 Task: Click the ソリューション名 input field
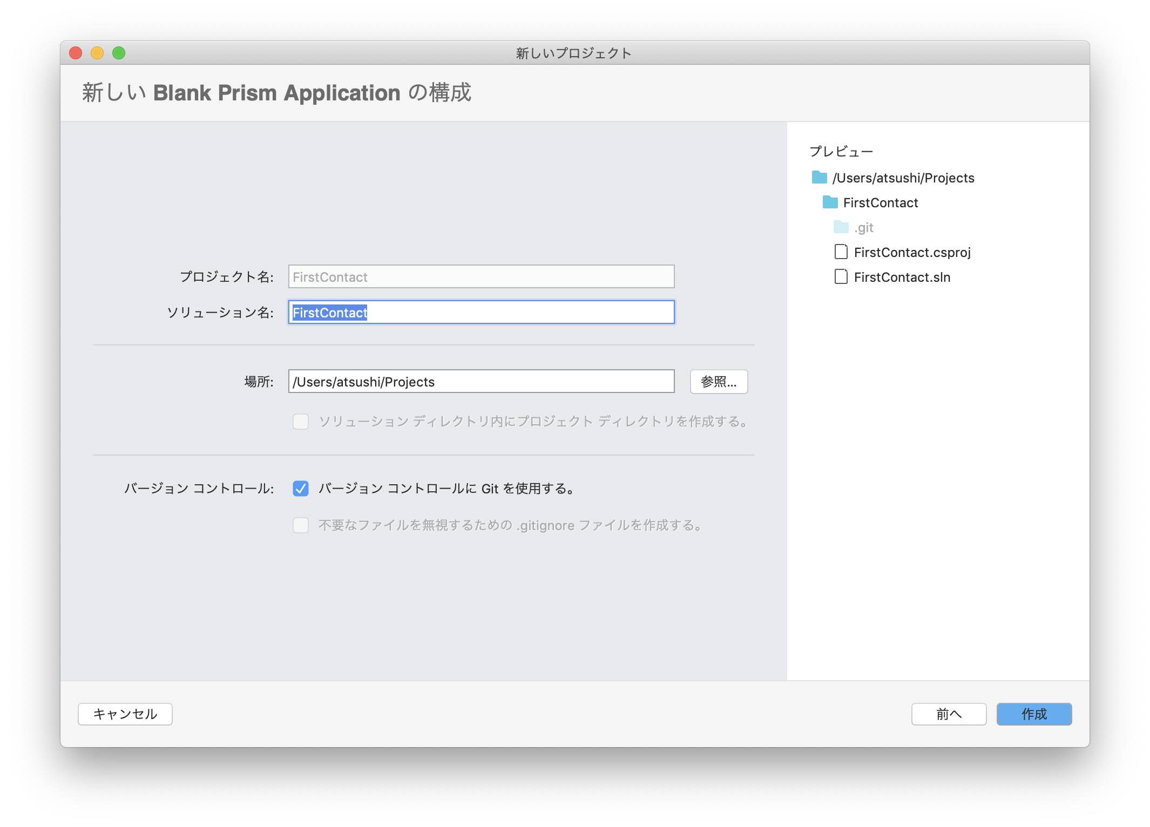tap(481, 312)
